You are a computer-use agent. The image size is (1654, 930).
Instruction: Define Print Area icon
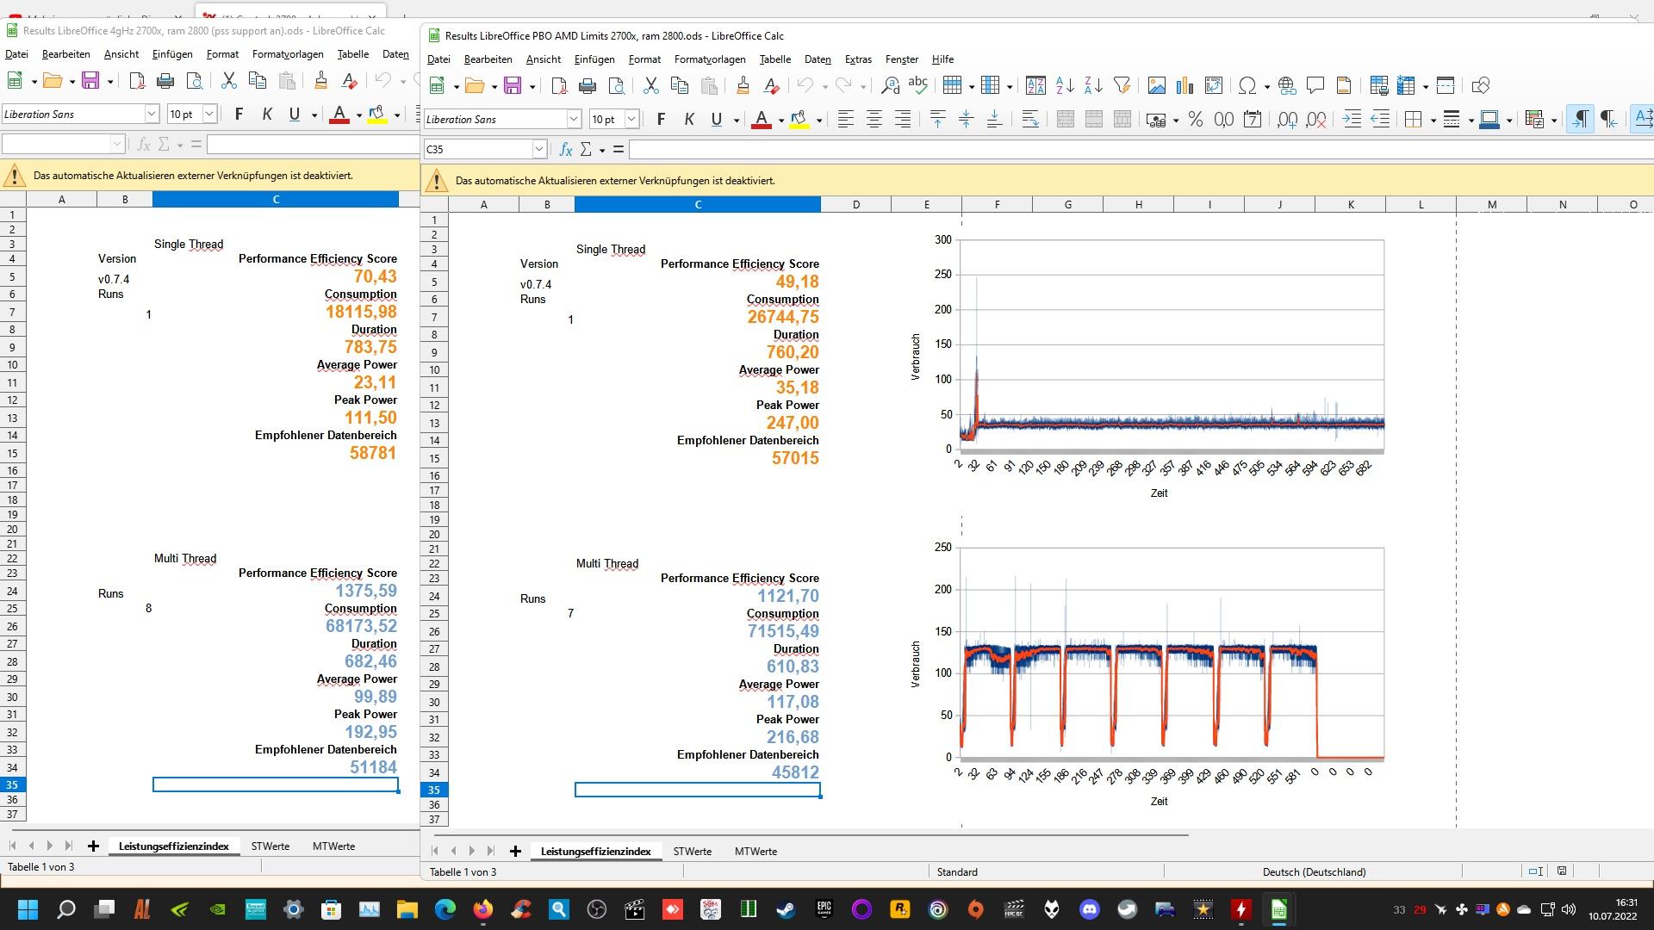[1378, 85]
